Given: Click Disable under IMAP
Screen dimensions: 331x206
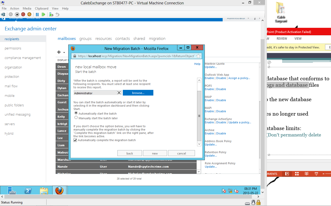Looking at the screenshot, I should tap(221, 100).
